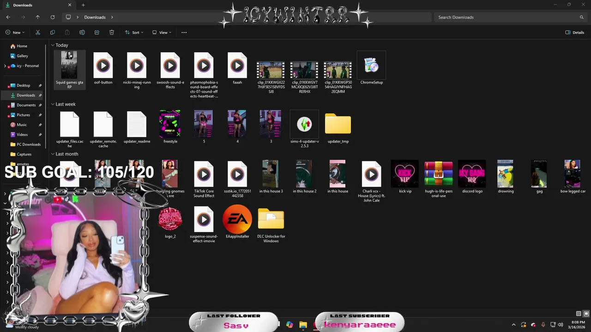Click the Share icon in toolbar
Screen dimensions: 591x332
[97, 32]
